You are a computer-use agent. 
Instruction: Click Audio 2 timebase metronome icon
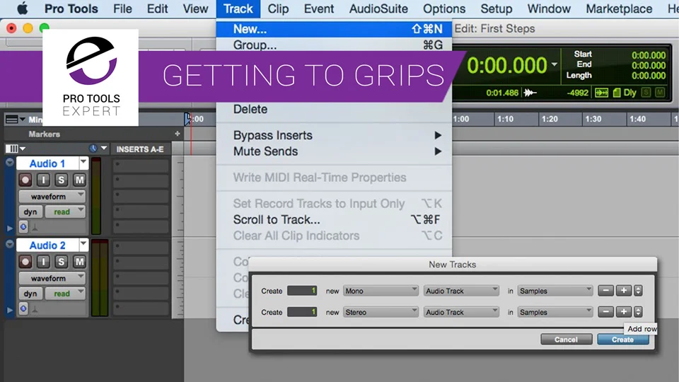(x=35, y=309)
